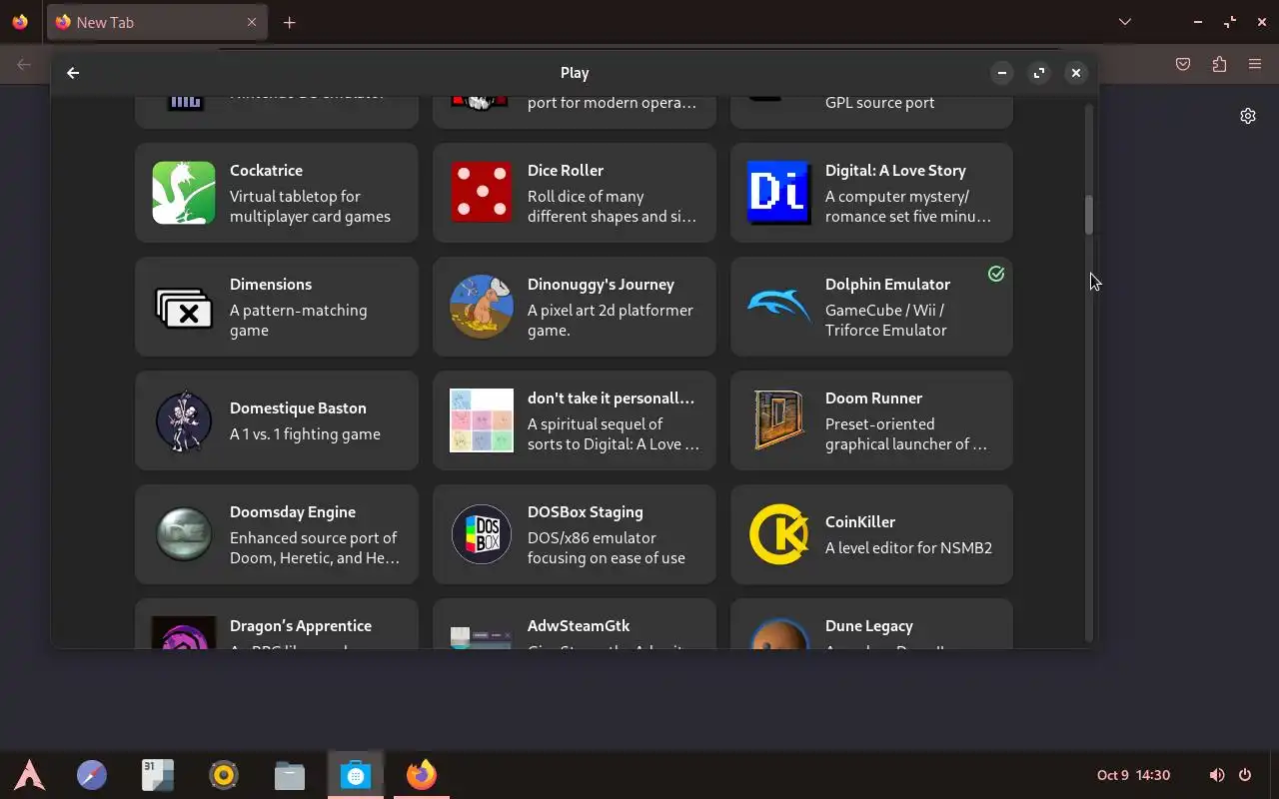This screenshot has height=799, width=1279.
Task: Click the Play window vertical scrollbar
Action: 1089,215
